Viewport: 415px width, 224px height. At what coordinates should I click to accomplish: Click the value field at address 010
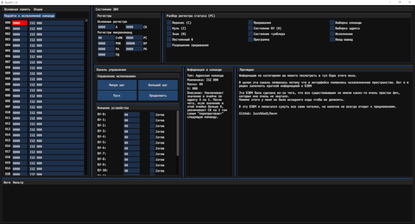pos(20,113)
